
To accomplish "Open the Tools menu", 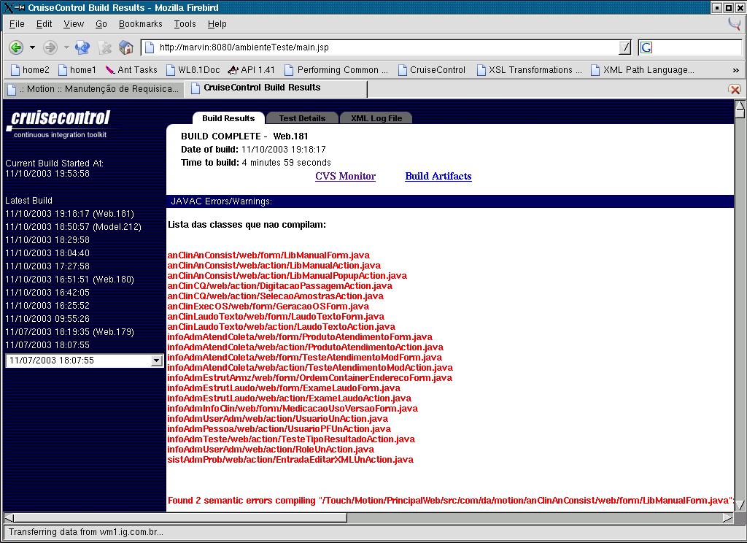I will coord(185,24).
